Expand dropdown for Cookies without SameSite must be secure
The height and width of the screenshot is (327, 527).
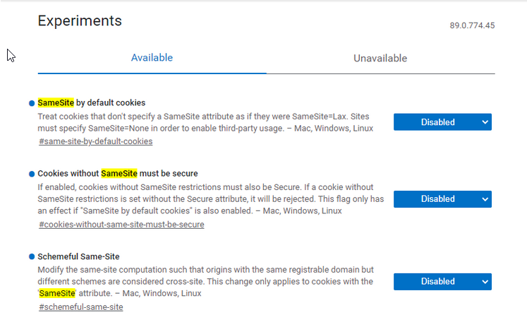442,199
